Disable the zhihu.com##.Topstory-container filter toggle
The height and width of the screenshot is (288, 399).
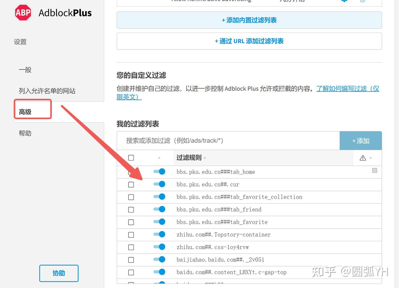click(x=159, y=234)
